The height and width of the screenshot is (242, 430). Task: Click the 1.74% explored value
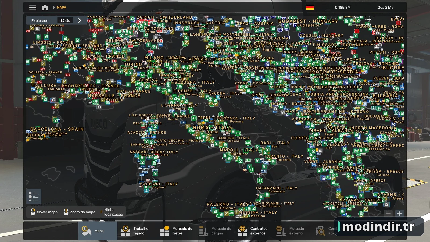point(65,20)
